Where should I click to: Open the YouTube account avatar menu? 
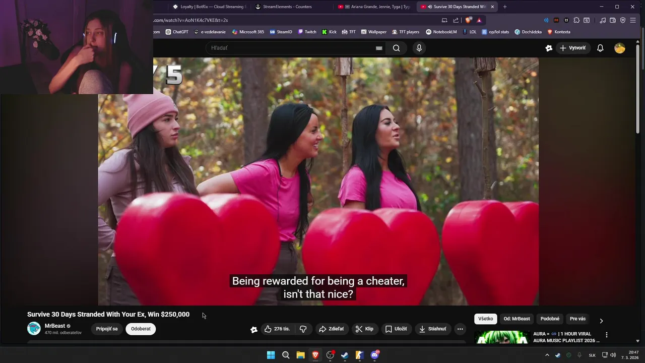620,48
